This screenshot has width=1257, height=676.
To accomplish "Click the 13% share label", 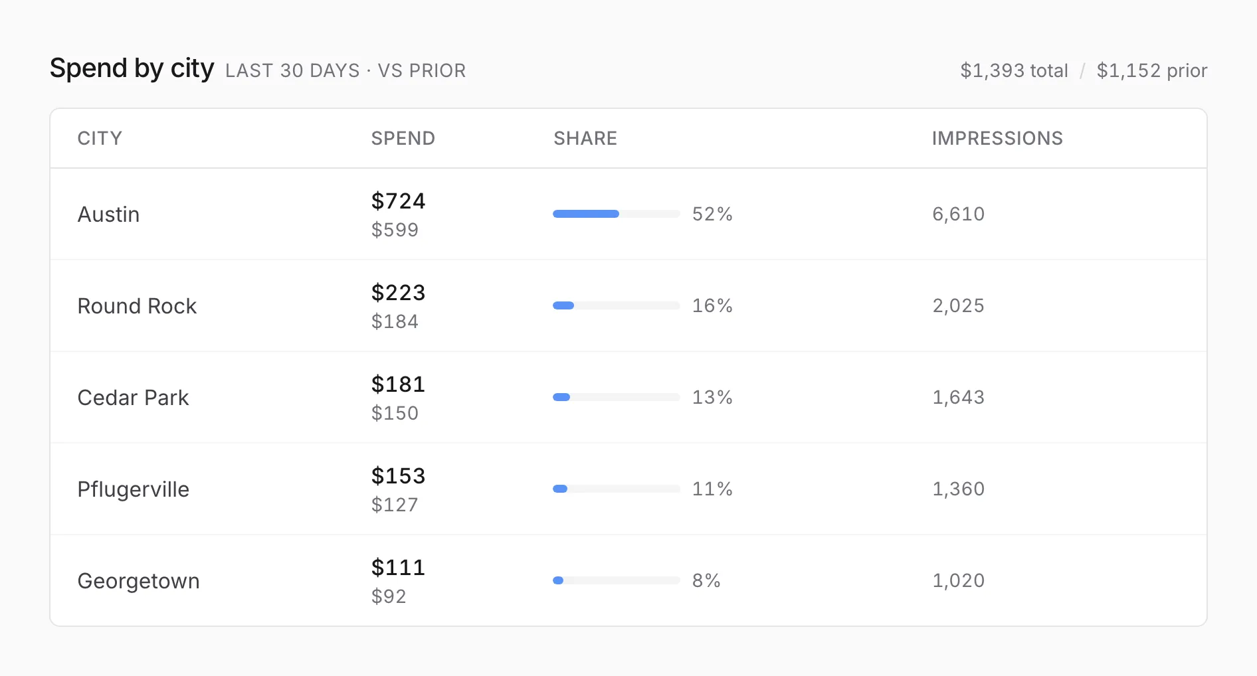I will coord(712,397).
